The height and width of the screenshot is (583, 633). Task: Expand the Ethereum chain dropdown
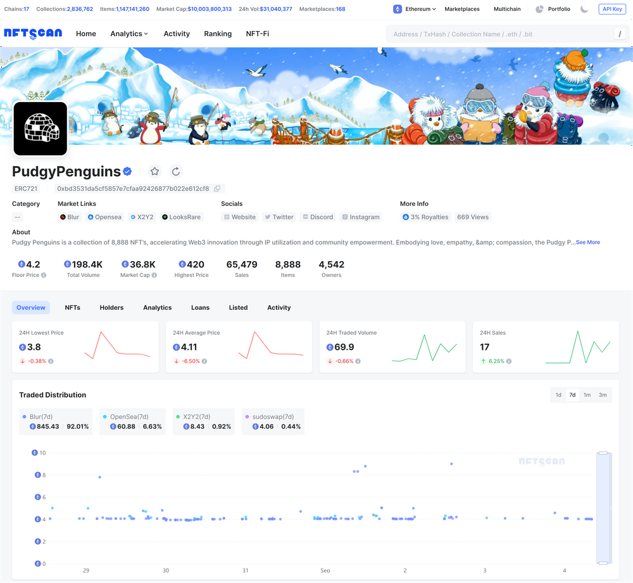(415, 9)
